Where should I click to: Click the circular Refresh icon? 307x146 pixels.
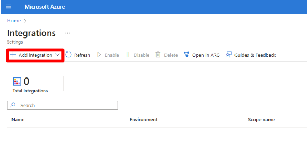tap(69, 55)
